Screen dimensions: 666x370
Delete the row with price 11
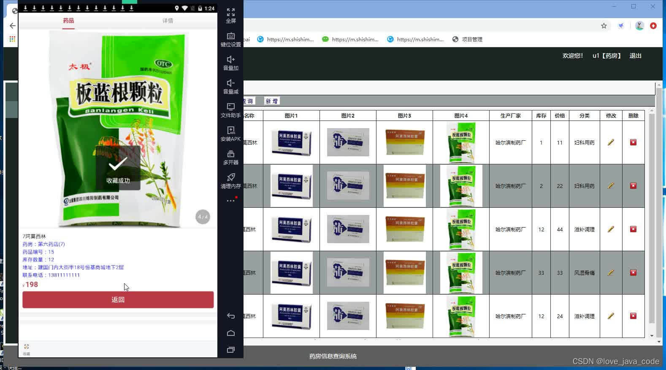tap(633, 142)
